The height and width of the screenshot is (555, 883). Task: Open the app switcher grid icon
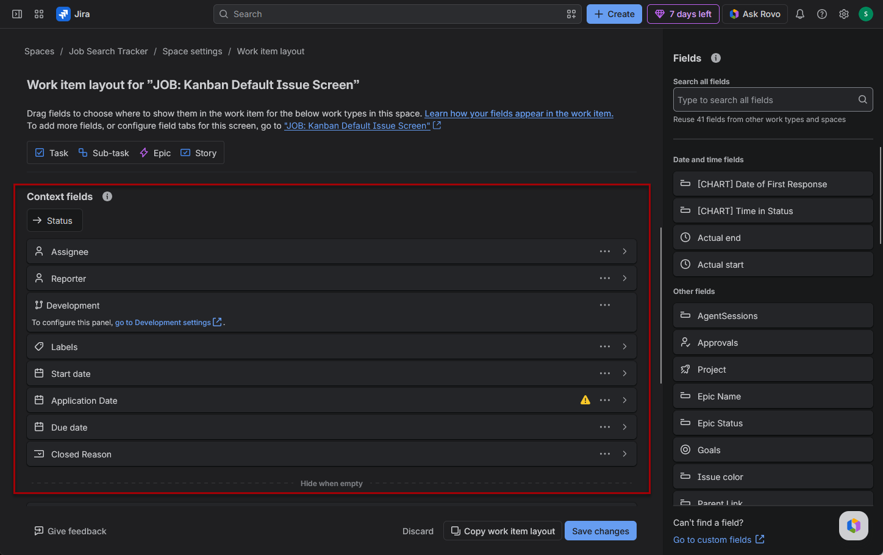click(39, 14)
